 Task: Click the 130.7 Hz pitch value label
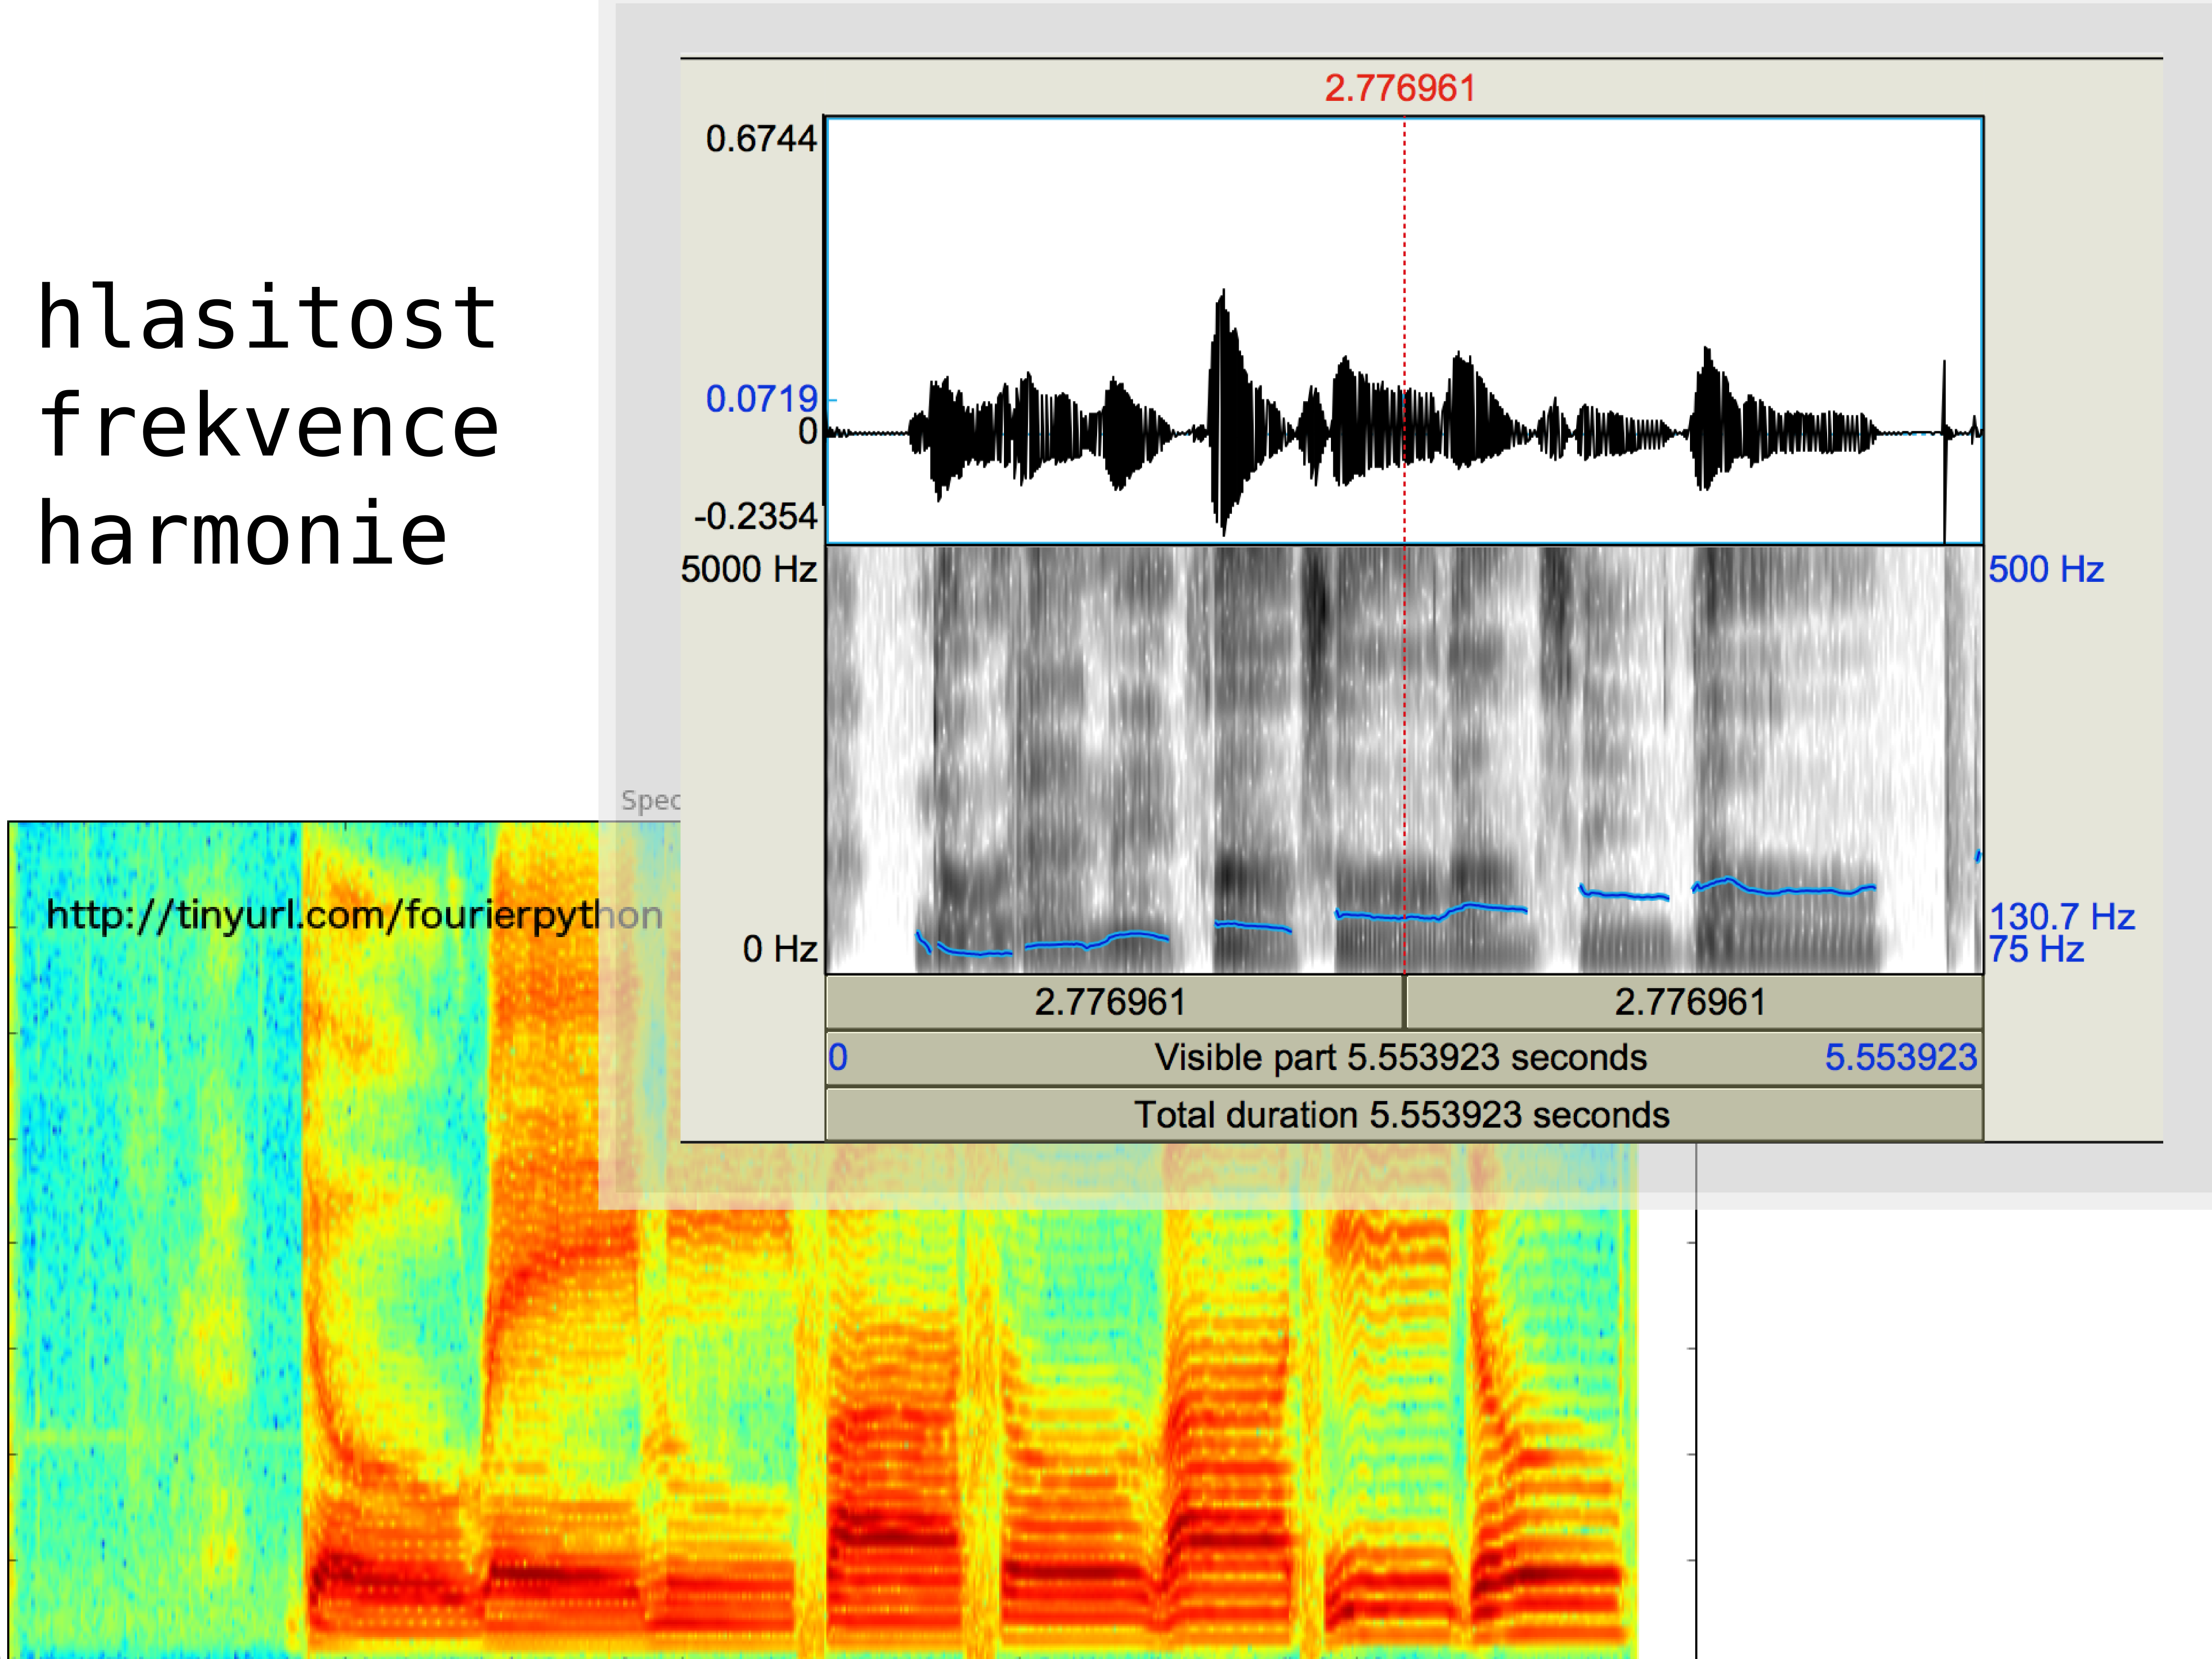2061,916
